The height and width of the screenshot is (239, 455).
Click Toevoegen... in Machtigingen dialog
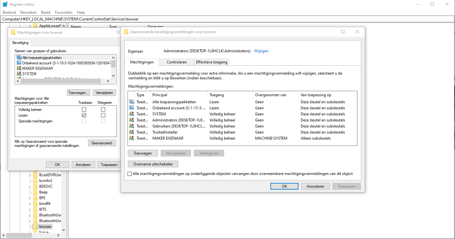pos(79,93)
